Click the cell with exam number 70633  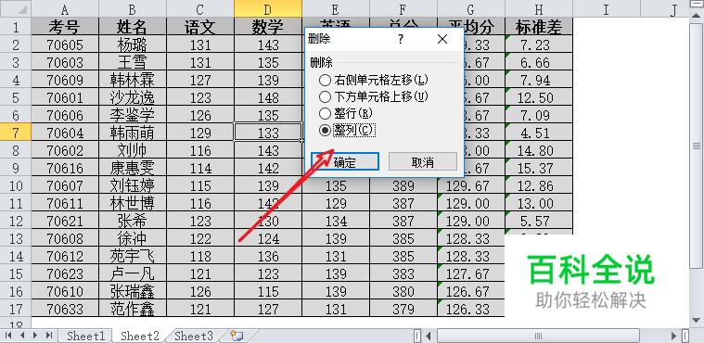tap(65, 309)
